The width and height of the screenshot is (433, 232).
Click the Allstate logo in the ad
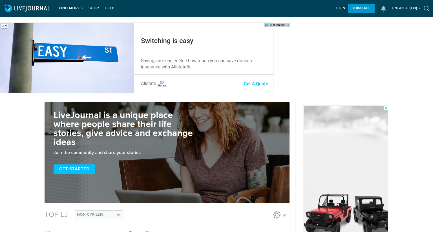click(x=162, y=84)
